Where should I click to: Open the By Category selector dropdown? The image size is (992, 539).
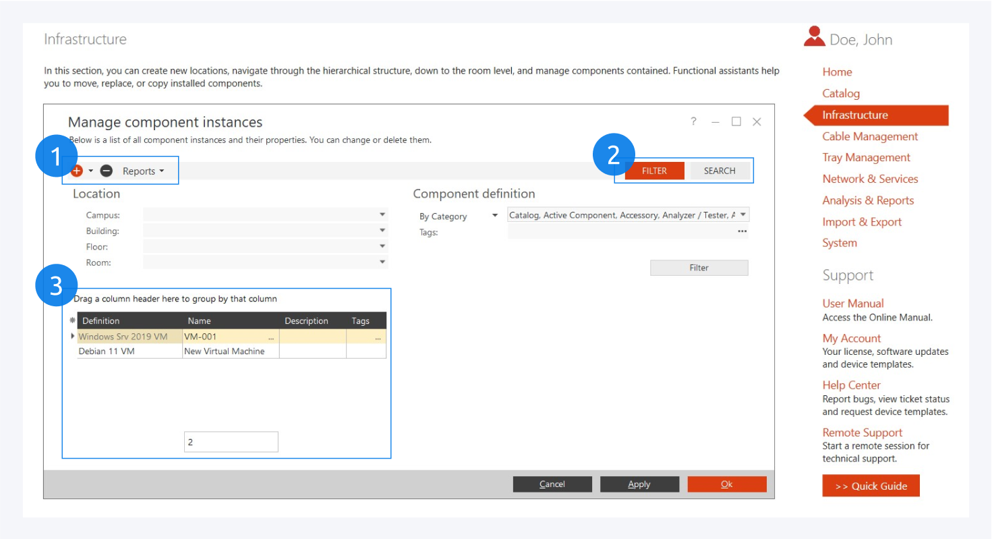(494, 216)
